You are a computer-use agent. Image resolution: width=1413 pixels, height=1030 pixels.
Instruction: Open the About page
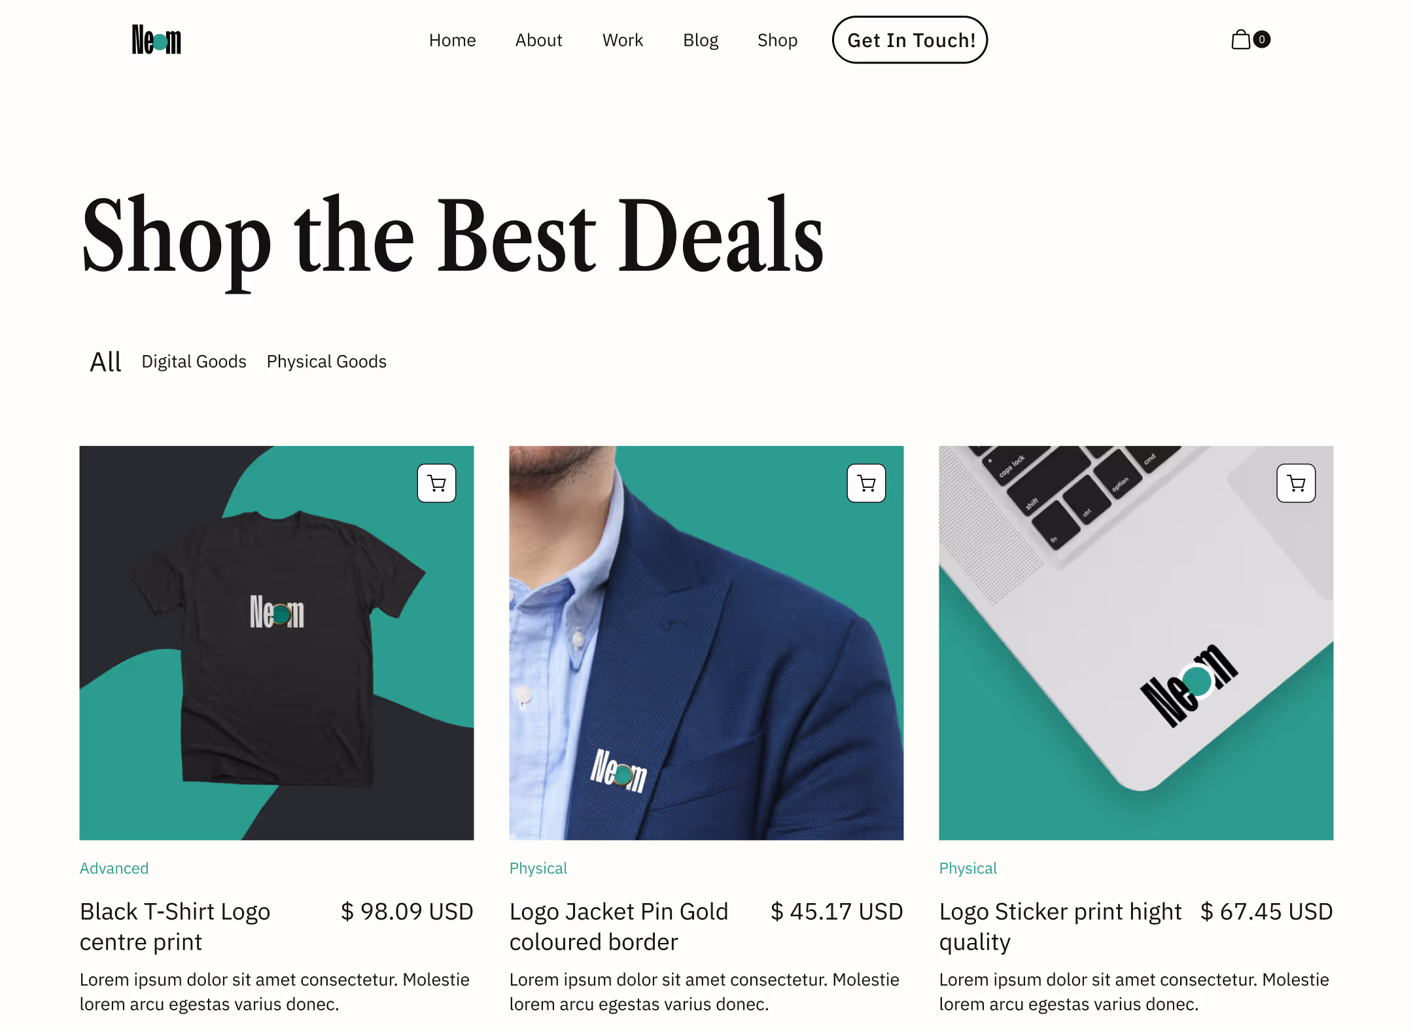point(538,40)
